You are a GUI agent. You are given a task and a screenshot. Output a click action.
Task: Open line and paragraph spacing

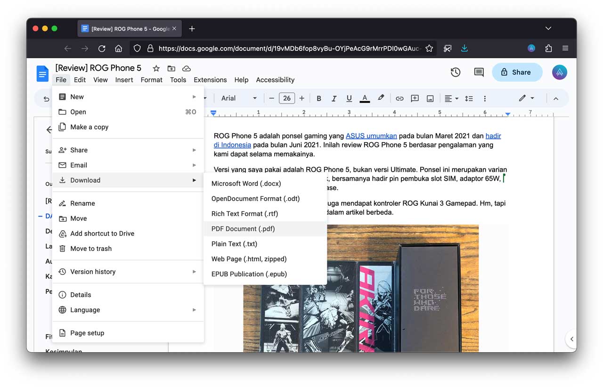pos(469,98)
